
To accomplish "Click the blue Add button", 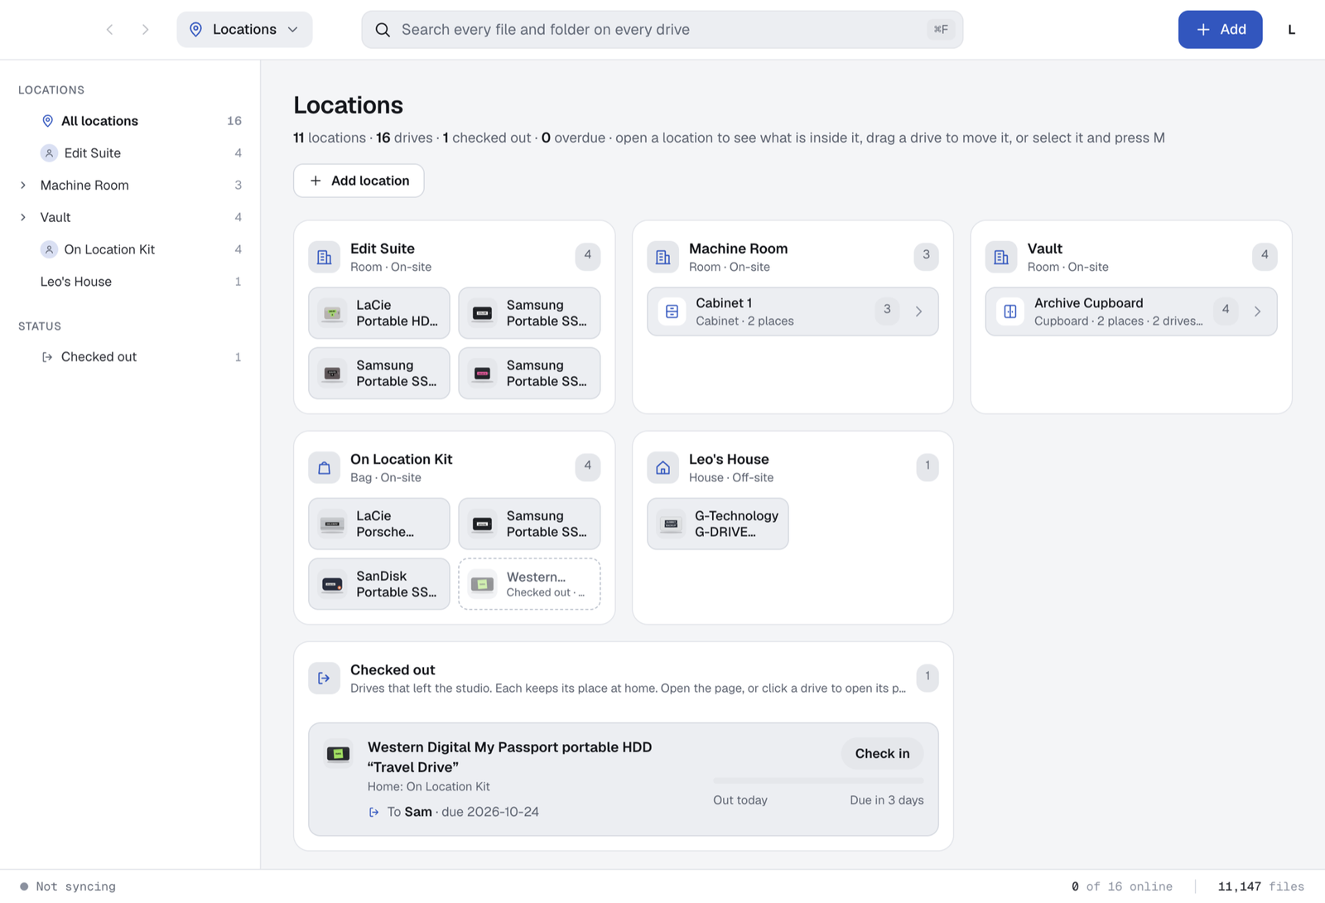I will [1220, 30].
